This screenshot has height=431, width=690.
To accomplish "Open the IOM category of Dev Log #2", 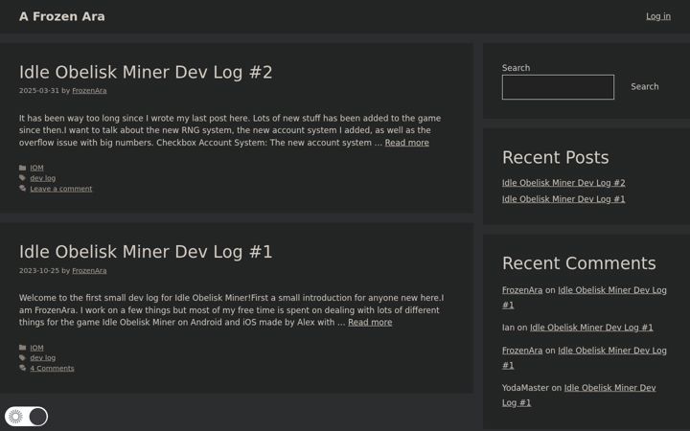I will tap(37, 168).
